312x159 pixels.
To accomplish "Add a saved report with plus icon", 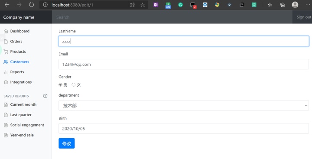I will click(45, 96).
